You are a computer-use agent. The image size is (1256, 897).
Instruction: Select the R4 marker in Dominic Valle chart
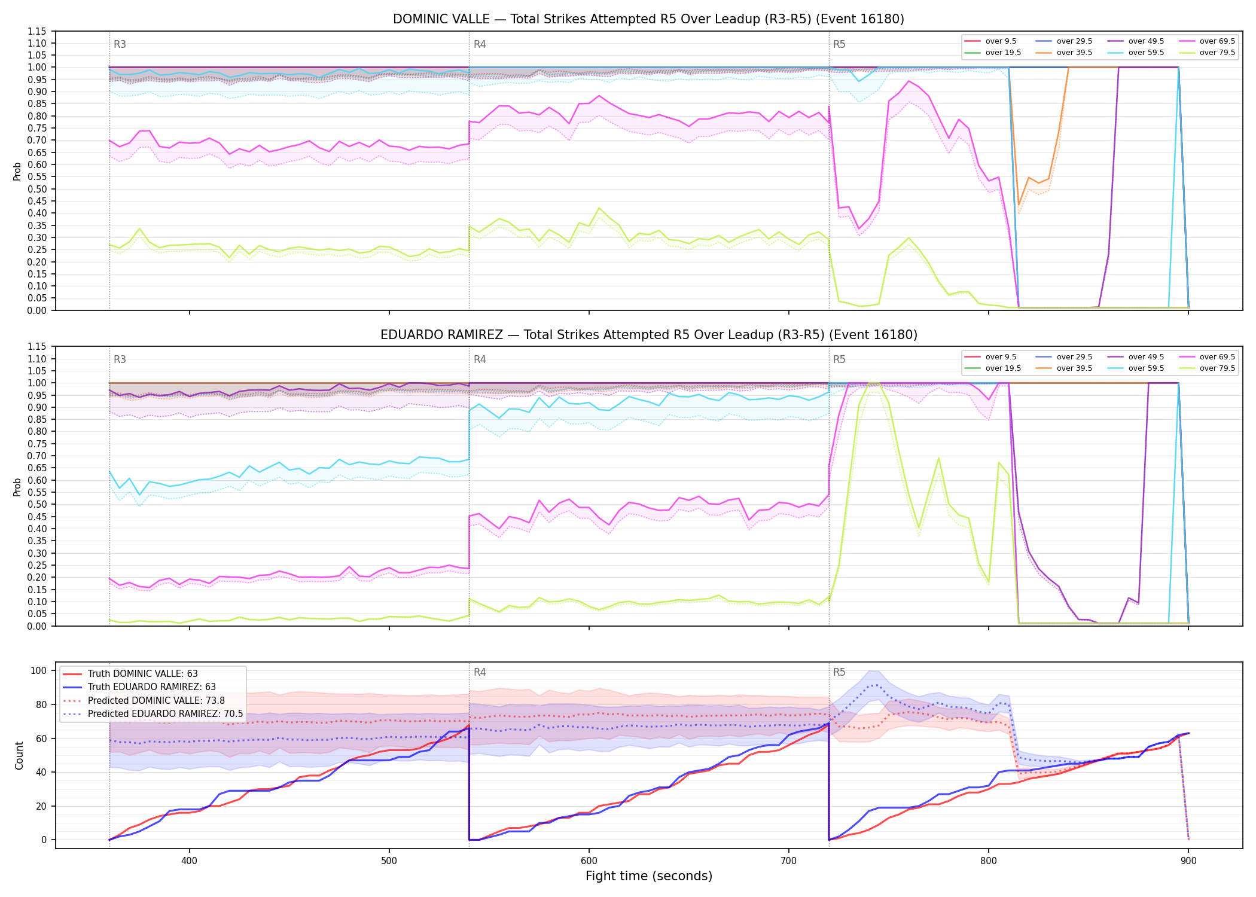480,44
